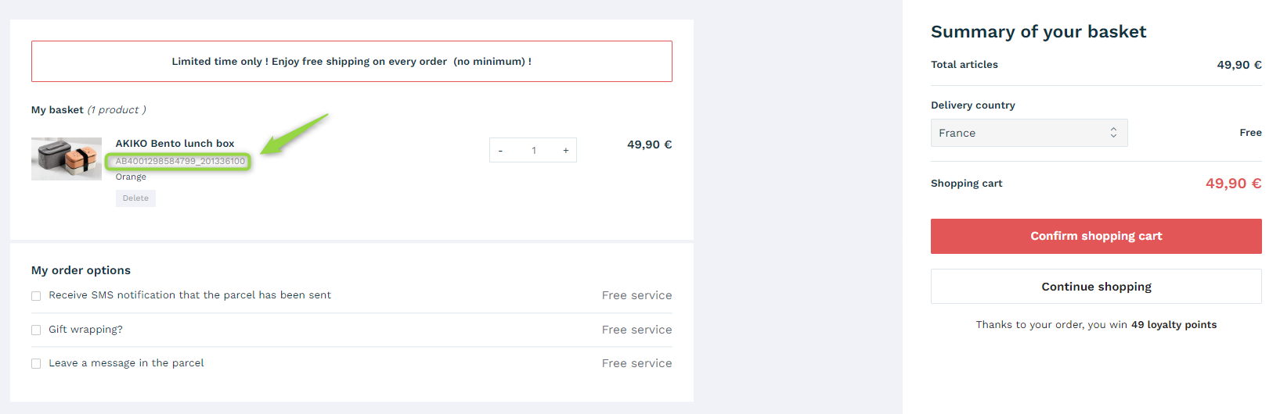Delete the AKIKO Bento lunch box item
Image resolution: width=1280 pixels, height=414 pixels.
(x=135, y=198)
